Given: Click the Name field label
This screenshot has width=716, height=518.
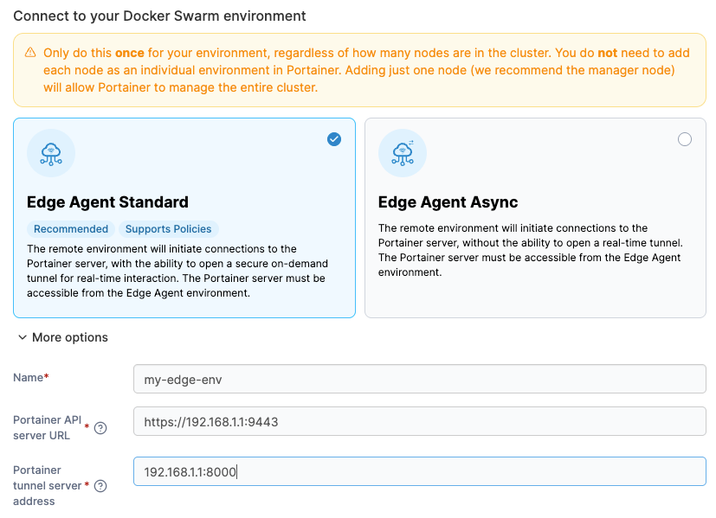Looking at the screenshot, I should tap(30, 378).
